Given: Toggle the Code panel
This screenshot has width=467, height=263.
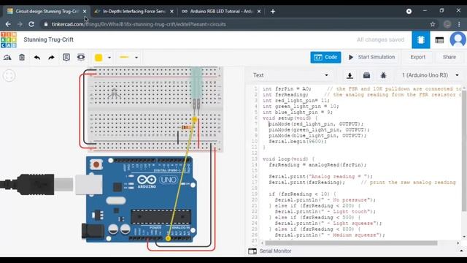Looking at the screenshot, I should (325, 57).
